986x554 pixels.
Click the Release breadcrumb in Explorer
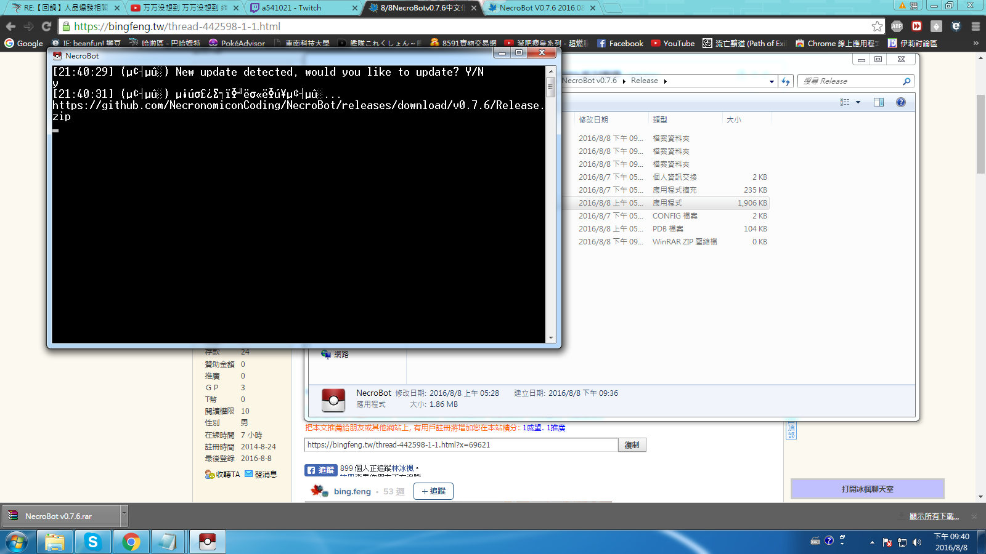(644, 81)
